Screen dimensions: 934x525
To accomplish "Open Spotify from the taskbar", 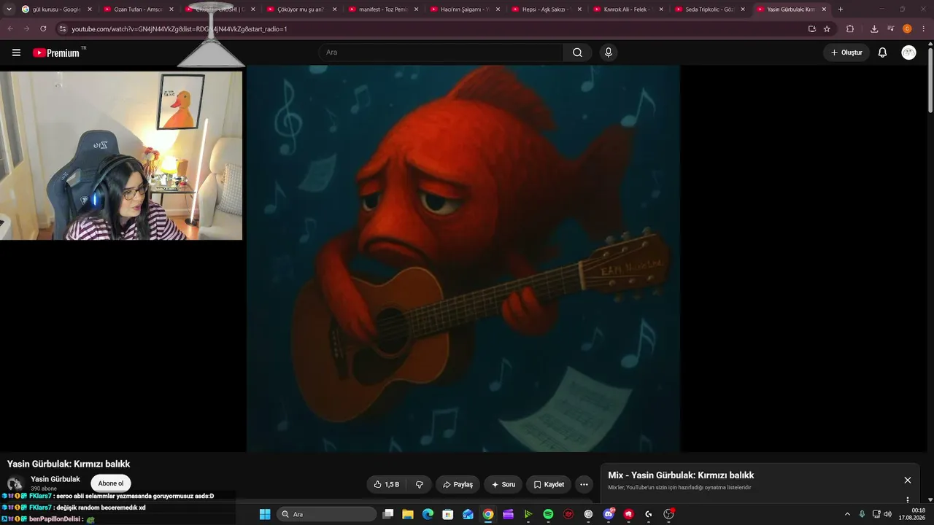I will pyautogui.click(x=548, y=514).
